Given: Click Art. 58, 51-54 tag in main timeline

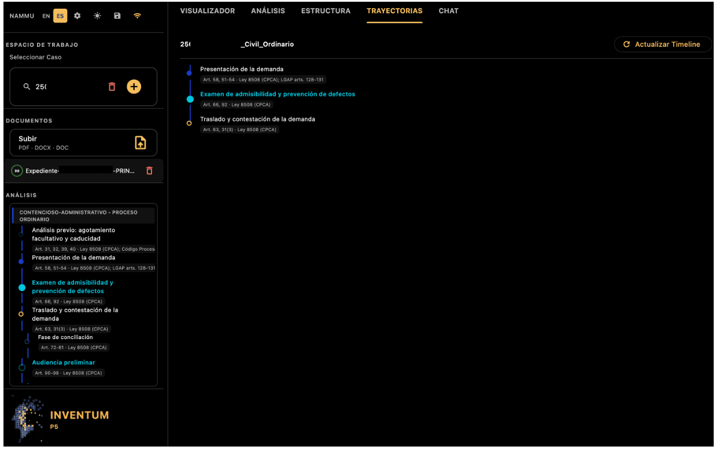Looking at the screenshot, I should 263,80.
